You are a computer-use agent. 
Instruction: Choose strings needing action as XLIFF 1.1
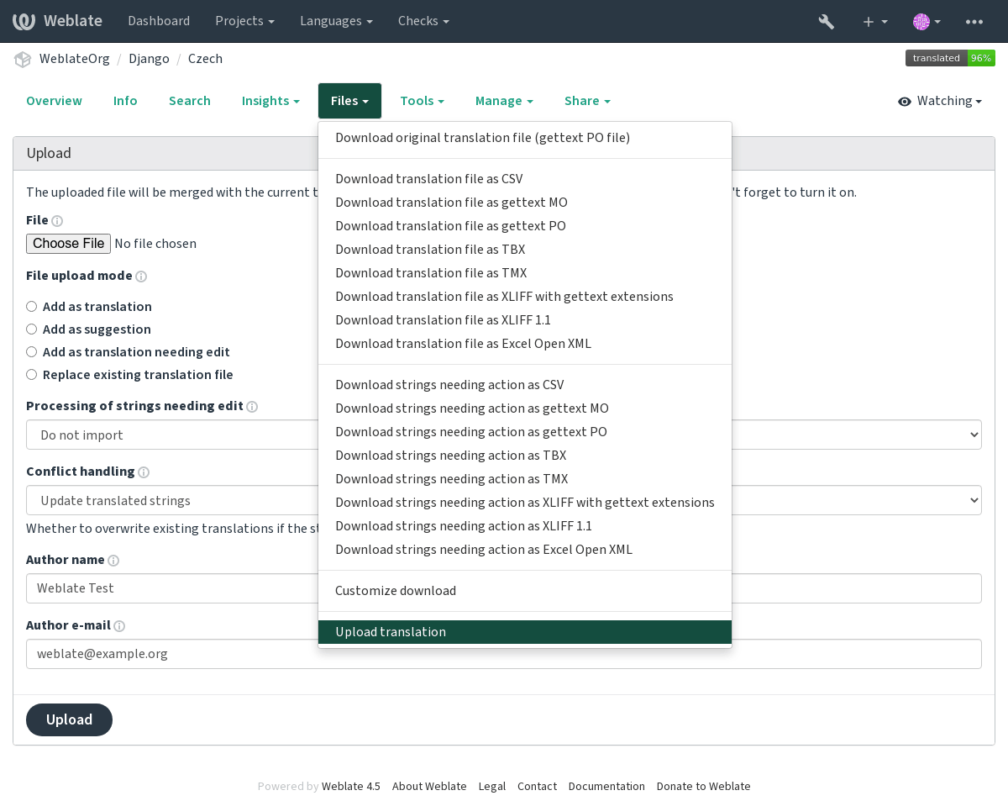point(525,526)
